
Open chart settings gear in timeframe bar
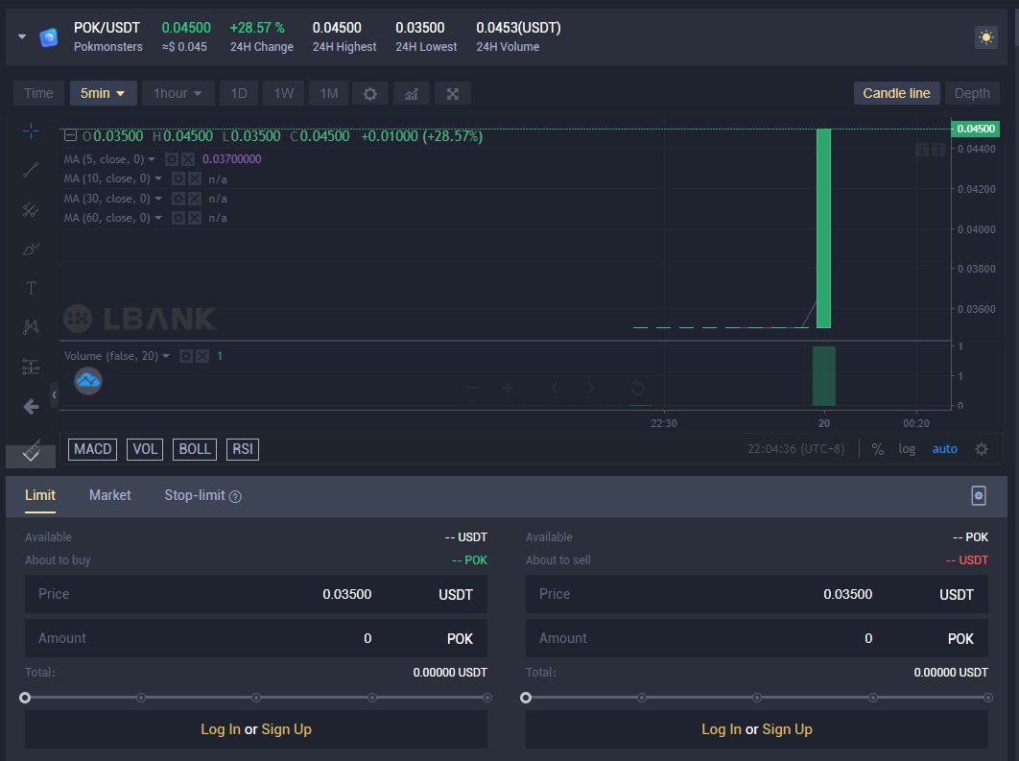pos(369,94)
